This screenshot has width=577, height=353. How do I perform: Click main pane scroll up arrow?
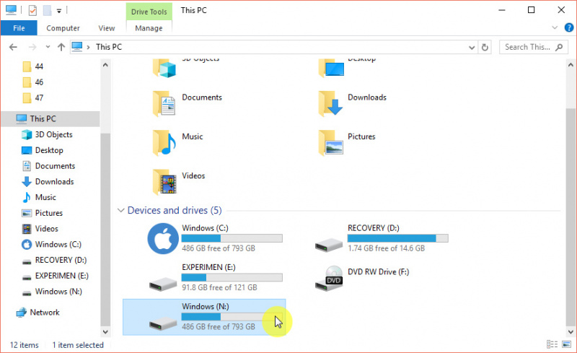(x=571, y=65)
